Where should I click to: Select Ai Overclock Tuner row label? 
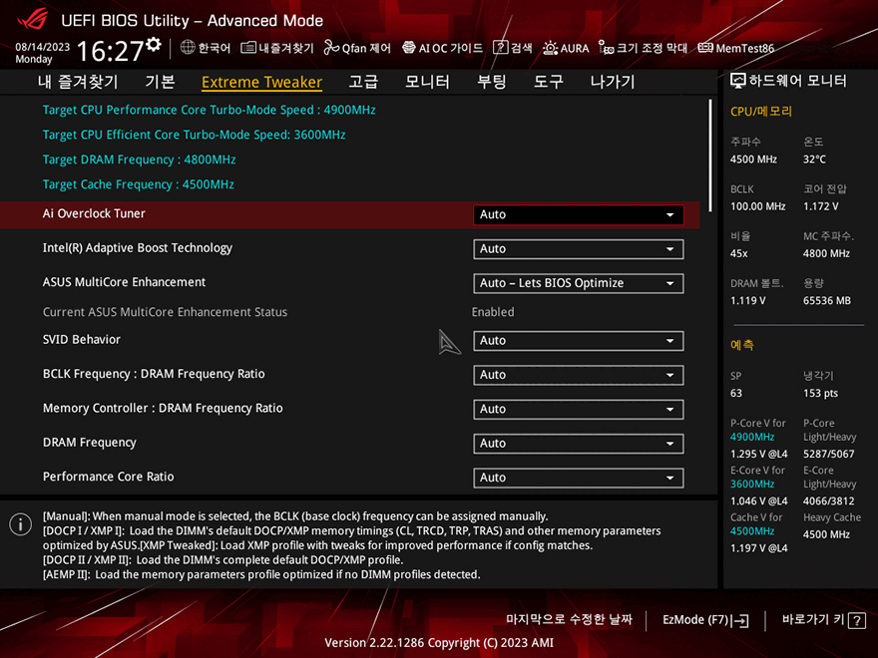(x=94, y=213)
